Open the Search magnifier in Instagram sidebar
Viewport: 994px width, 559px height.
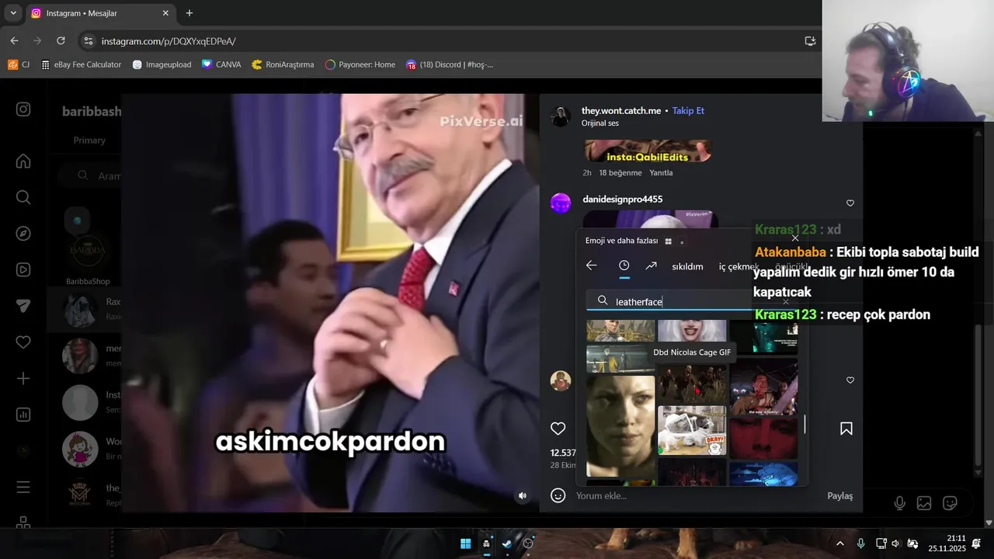[x=23, y=197]
